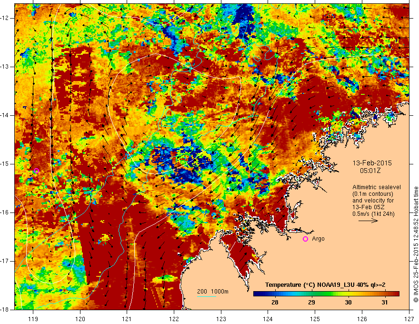Click the 'Argo' legend label

pyautogui.click(x=318, y=239)
